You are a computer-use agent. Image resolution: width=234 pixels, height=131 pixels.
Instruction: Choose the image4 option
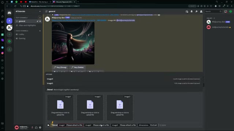(124, 79)
